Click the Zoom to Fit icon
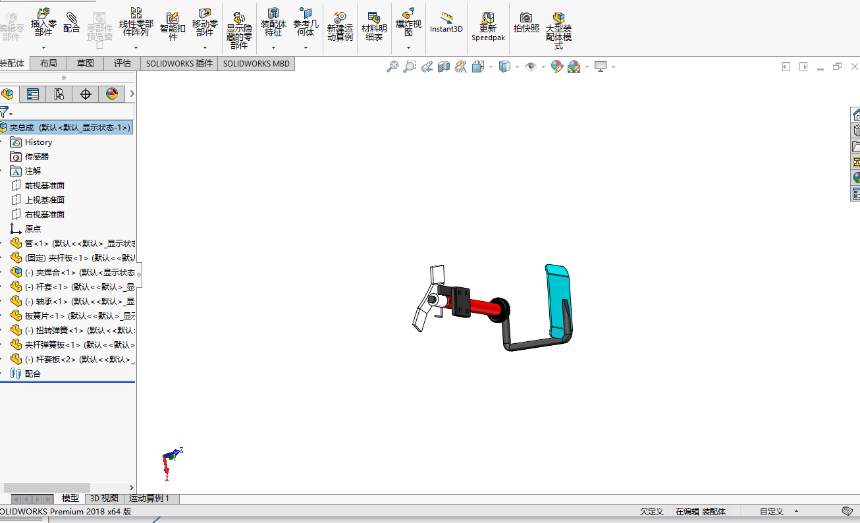 click(x=392, y=67)
